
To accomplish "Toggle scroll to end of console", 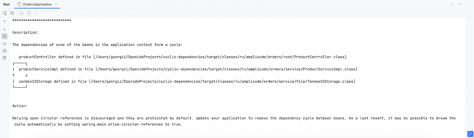I will pyautogui.click(x=5, y=43).
